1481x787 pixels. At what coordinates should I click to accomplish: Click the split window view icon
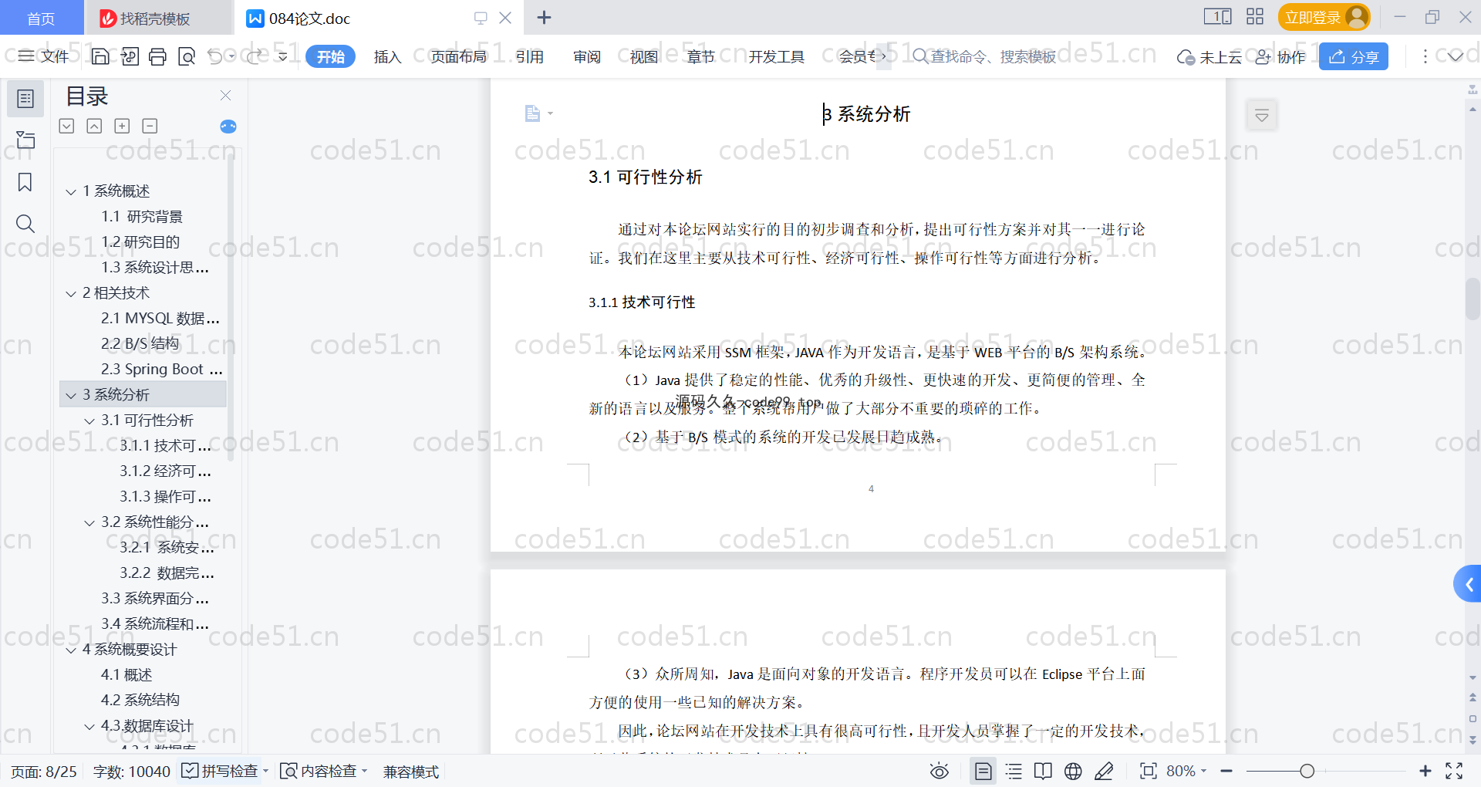[1217, 17]
